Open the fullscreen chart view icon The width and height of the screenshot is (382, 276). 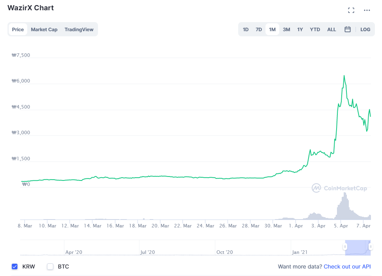(x=351, y=10)
